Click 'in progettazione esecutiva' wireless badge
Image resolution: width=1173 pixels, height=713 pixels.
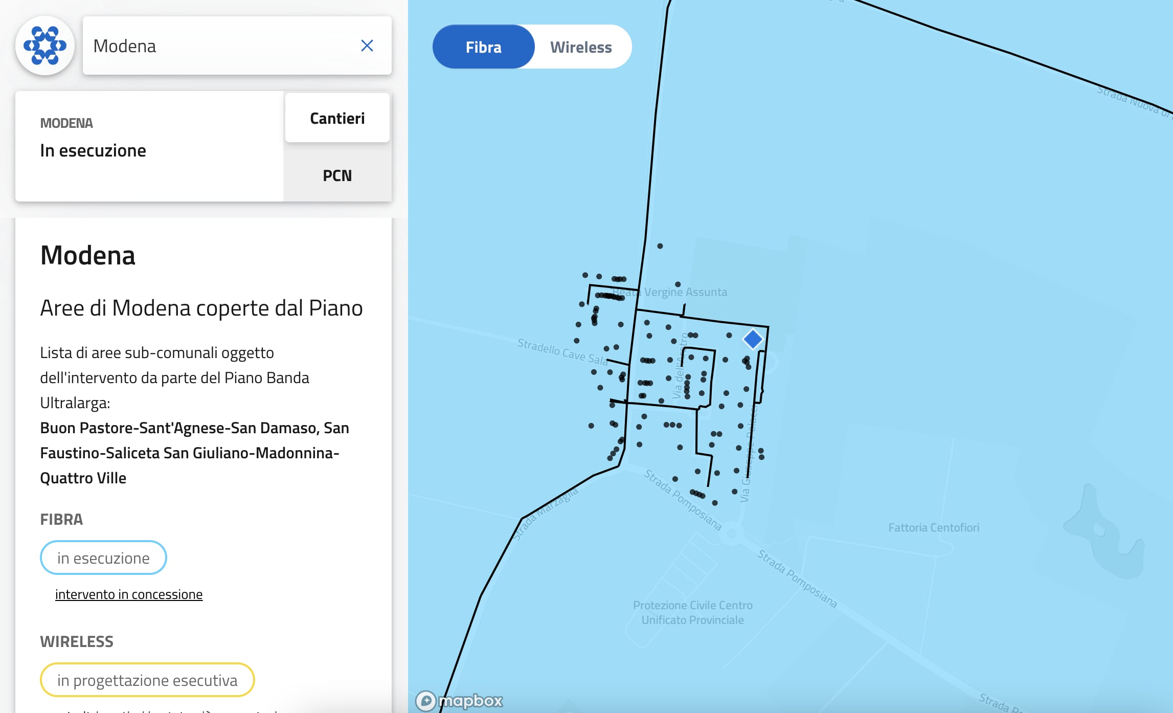[147, 680]
